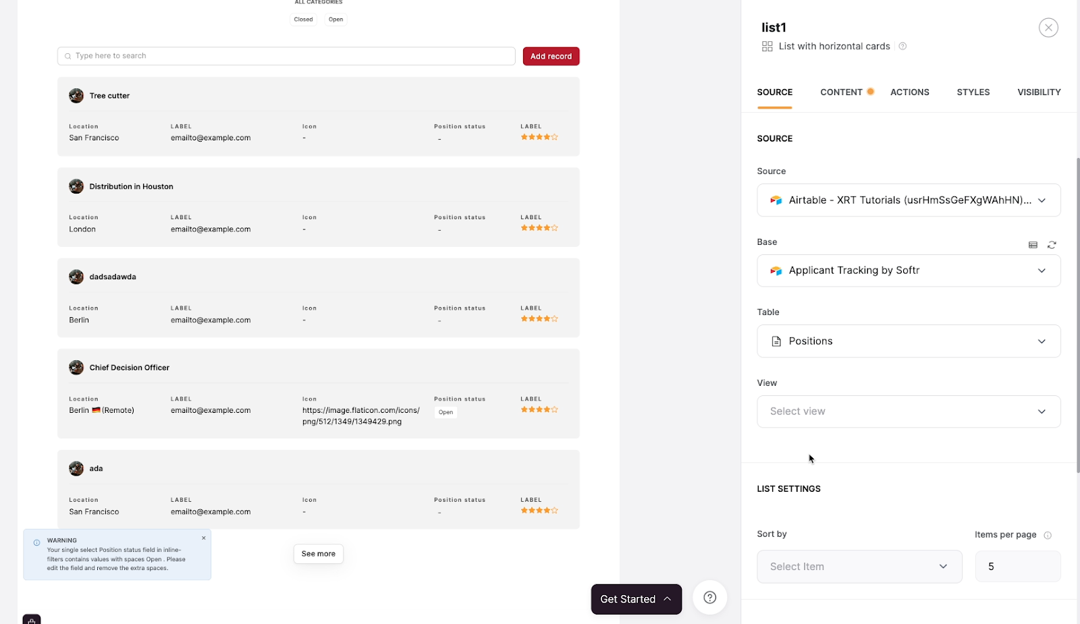Click the warning info icon

[36, 543]
